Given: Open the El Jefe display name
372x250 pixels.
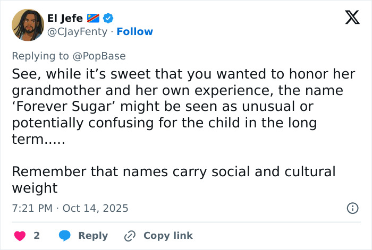Looking at the screenshot, I should pyautogui.click(x=65, y=19).
